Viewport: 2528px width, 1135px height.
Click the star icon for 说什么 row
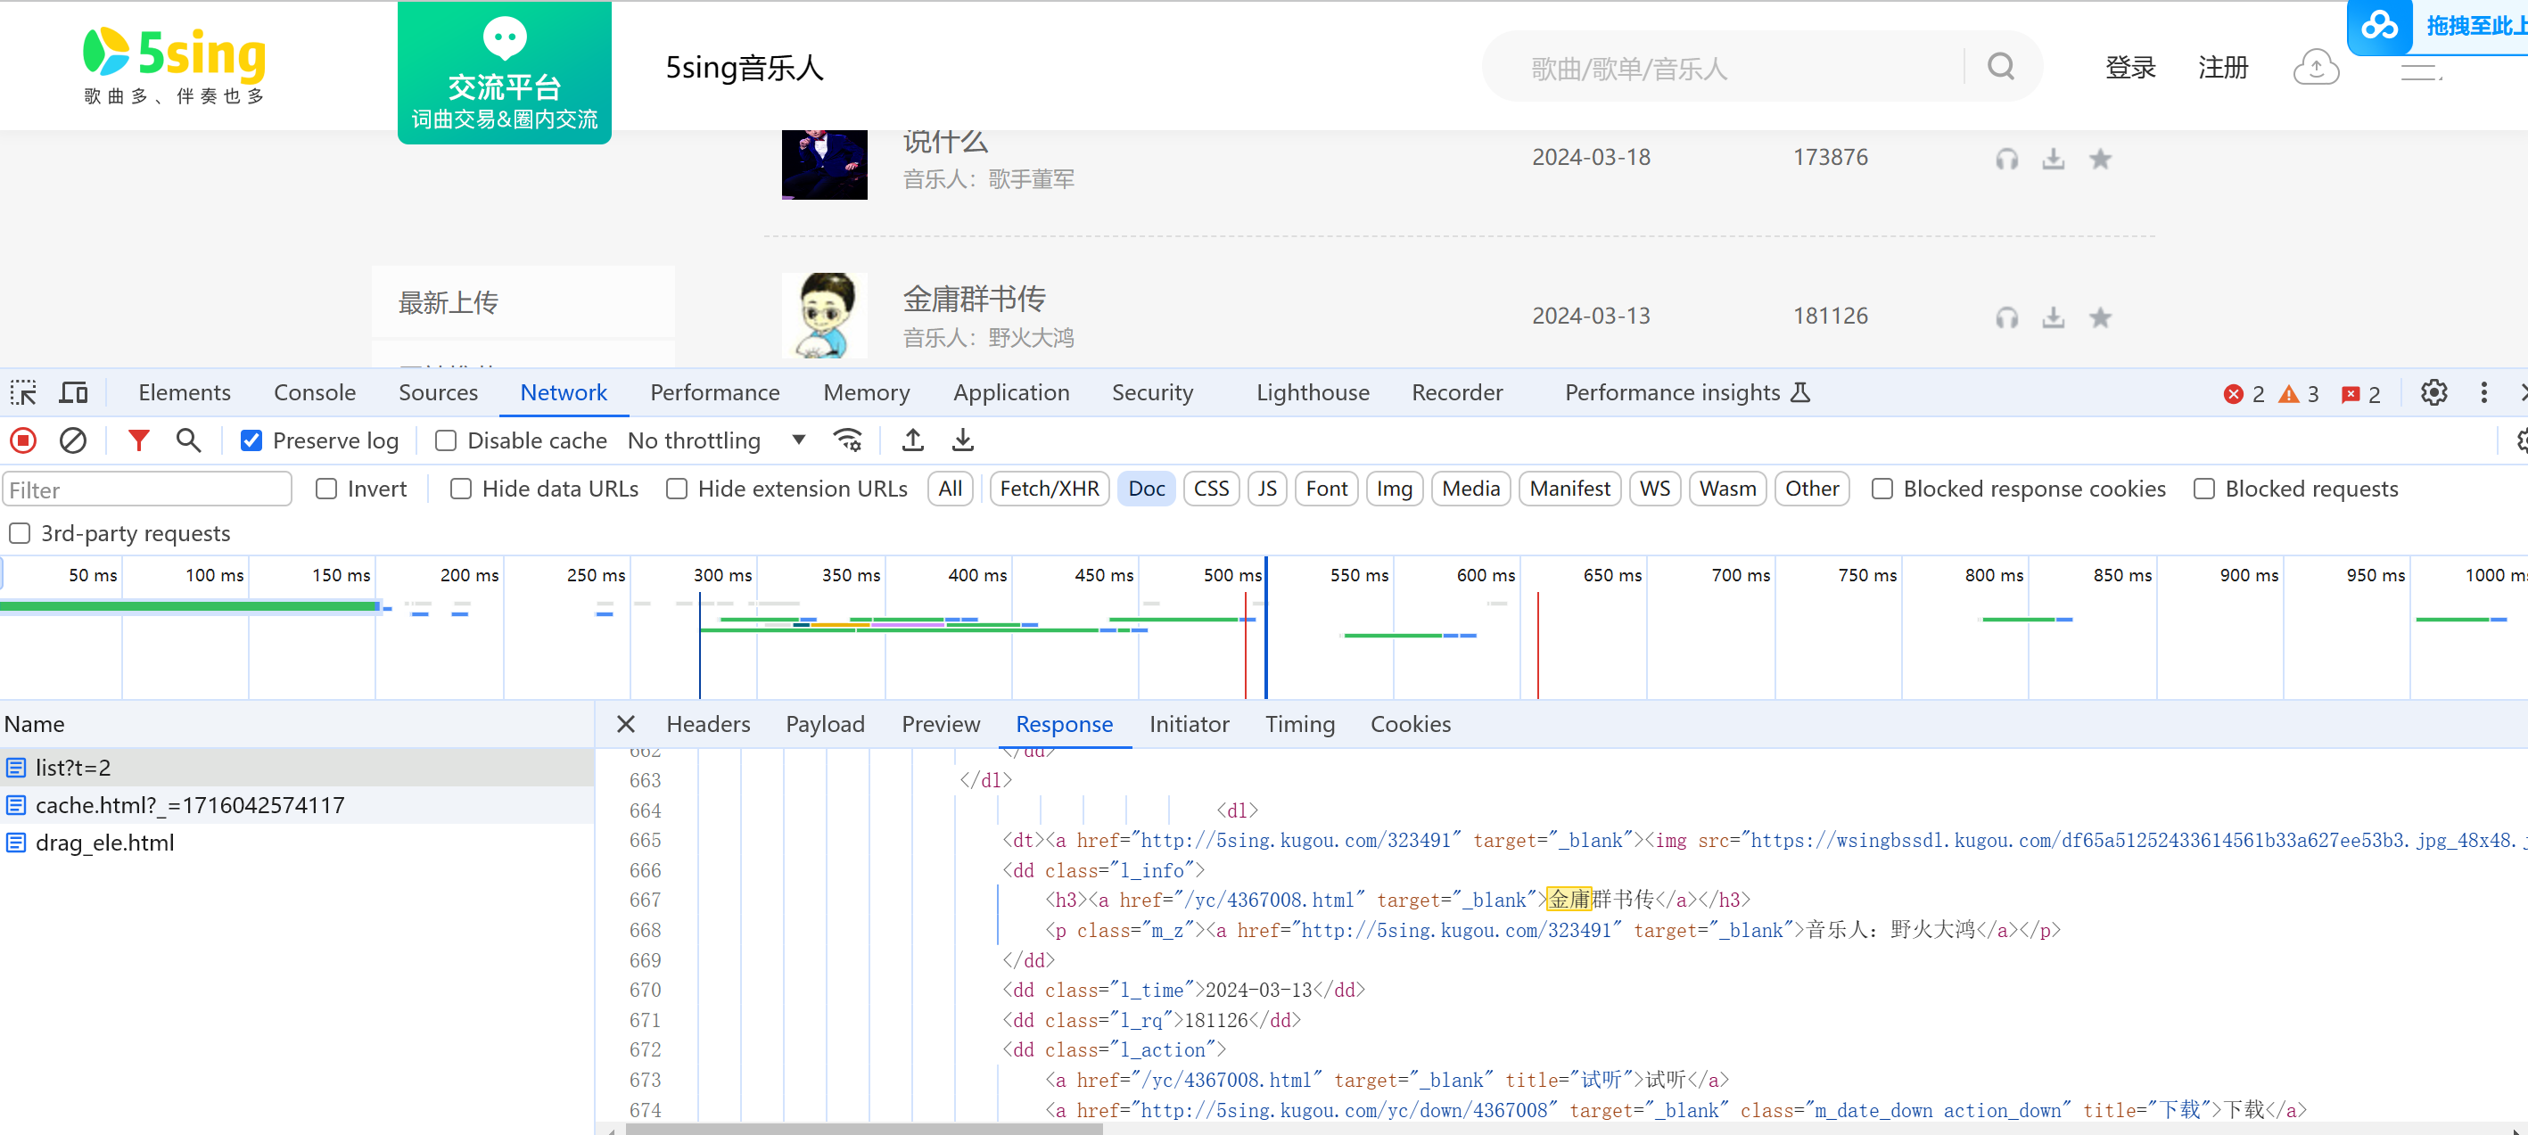tap(2100, 158)
